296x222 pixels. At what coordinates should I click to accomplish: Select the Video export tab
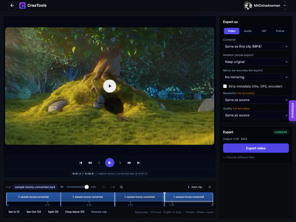(x=231, y=31)
